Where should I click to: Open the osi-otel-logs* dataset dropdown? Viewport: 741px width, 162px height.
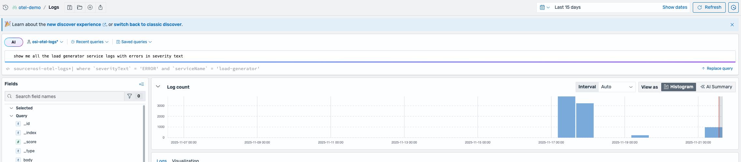coord(45,42)
